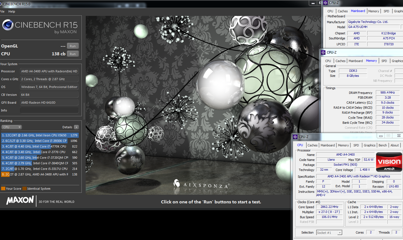
Task: Click the CAS# Latency 9.0 clocks value
Action: click(x=388, y=103)
